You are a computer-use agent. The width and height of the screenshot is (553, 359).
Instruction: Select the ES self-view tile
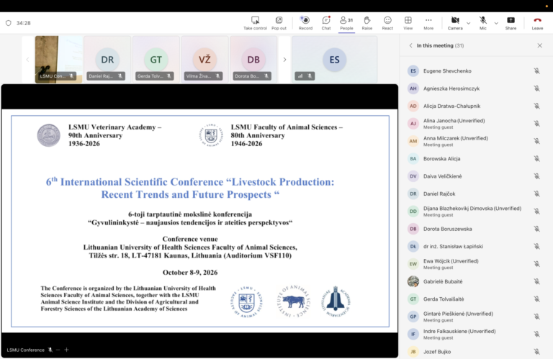(334, 60)
